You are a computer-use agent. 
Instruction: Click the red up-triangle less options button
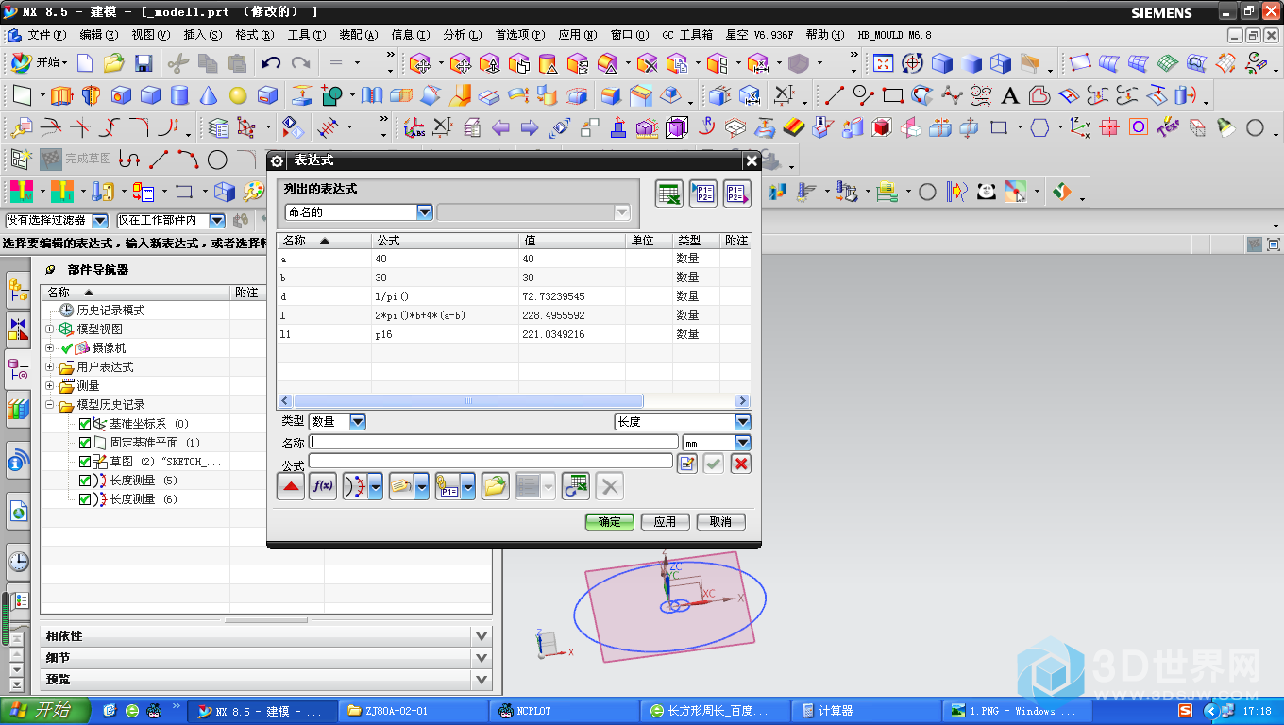[x=290, y=486]
